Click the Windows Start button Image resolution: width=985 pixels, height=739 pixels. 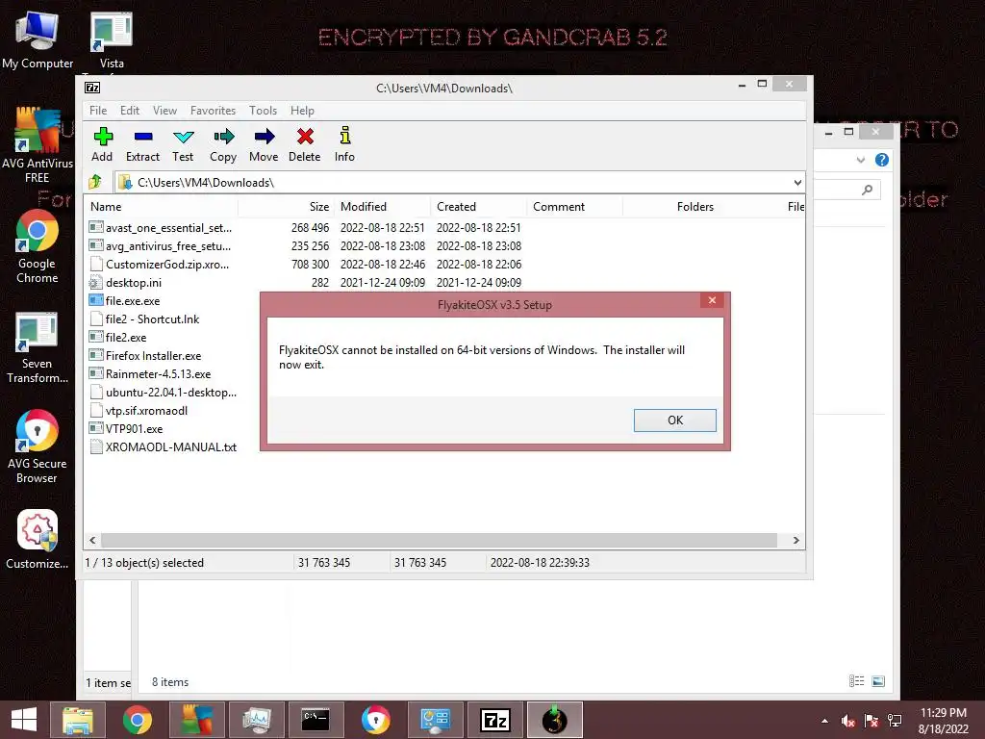click(24, 720)
